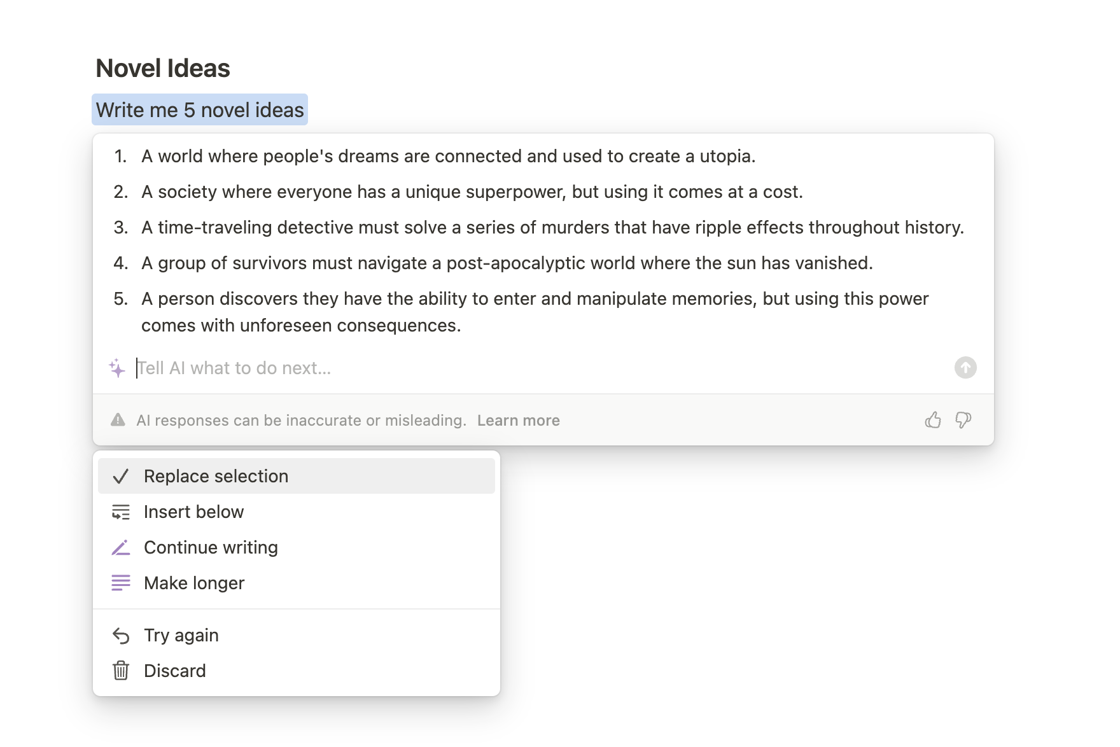Choose Insert below from menu
1120x747 pixels.
tap(297, 512)
